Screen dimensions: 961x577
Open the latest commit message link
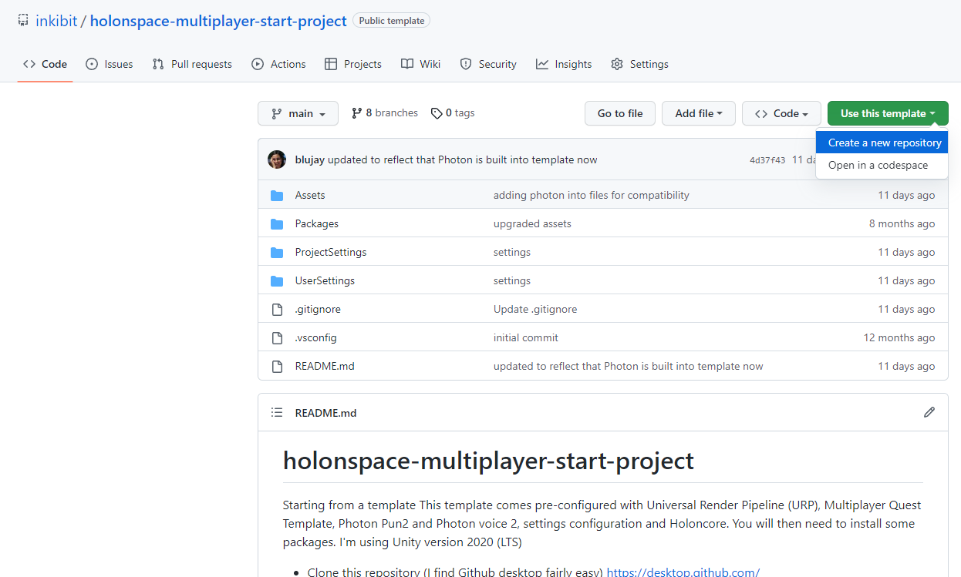[463, 159]
